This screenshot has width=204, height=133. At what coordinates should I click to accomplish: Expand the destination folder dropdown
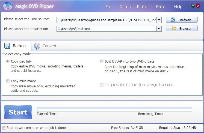click(x=159, y=29)
